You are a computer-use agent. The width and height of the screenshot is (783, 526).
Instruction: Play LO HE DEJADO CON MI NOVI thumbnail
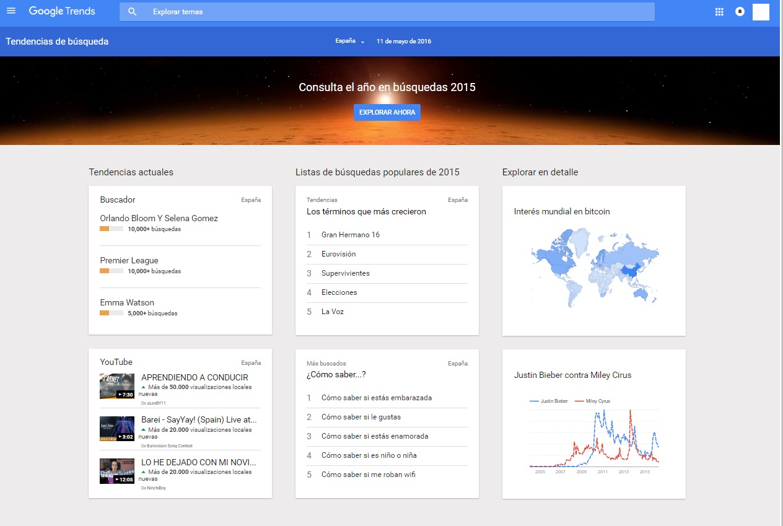pyautogui.click(x=117, y=471)
